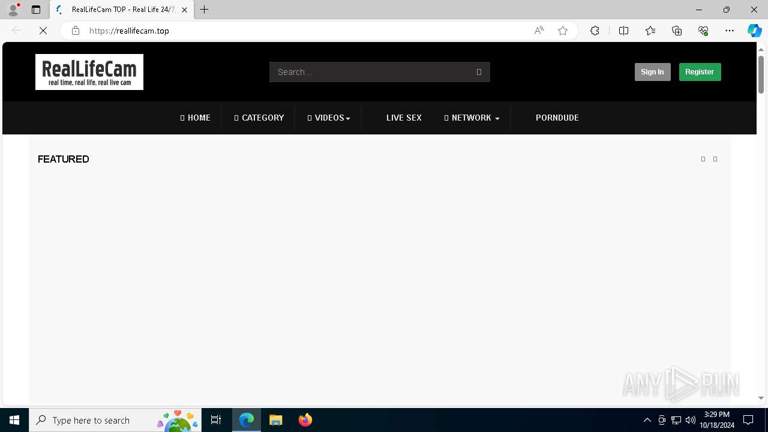768x432 pixels.
Task: Open the network status tray icon
Action: pos(676,420)
